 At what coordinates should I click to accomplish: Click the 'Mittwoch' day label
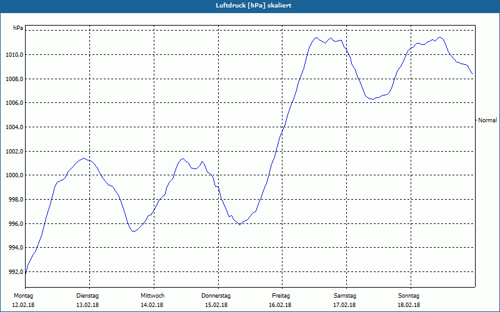tap(152, 296)
